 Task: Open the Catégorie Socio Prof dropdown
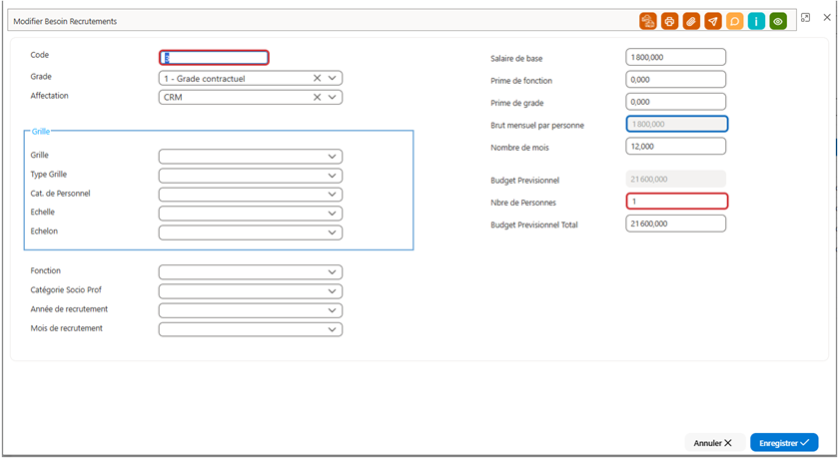[x=251, y=291]
